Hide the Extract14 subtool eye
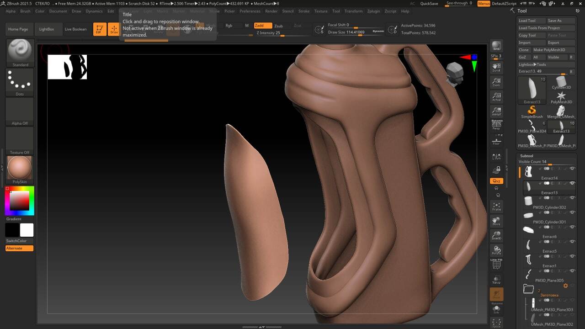 click(572, 169)
